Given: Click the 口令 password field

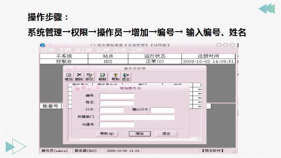Looking at the screenshot, I should tap(112, 110).
